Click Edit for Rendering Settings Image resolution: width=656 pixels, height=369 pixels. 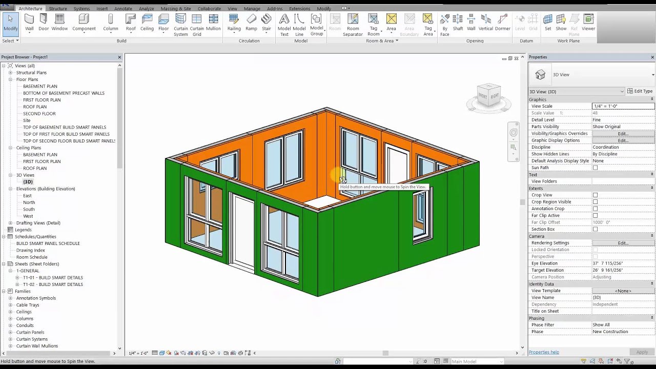point(623,243)
